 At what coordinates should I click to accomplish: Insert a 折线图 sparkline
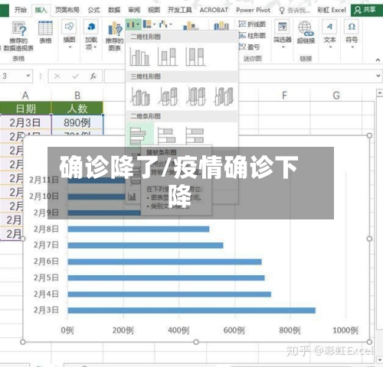coord(252,24)
